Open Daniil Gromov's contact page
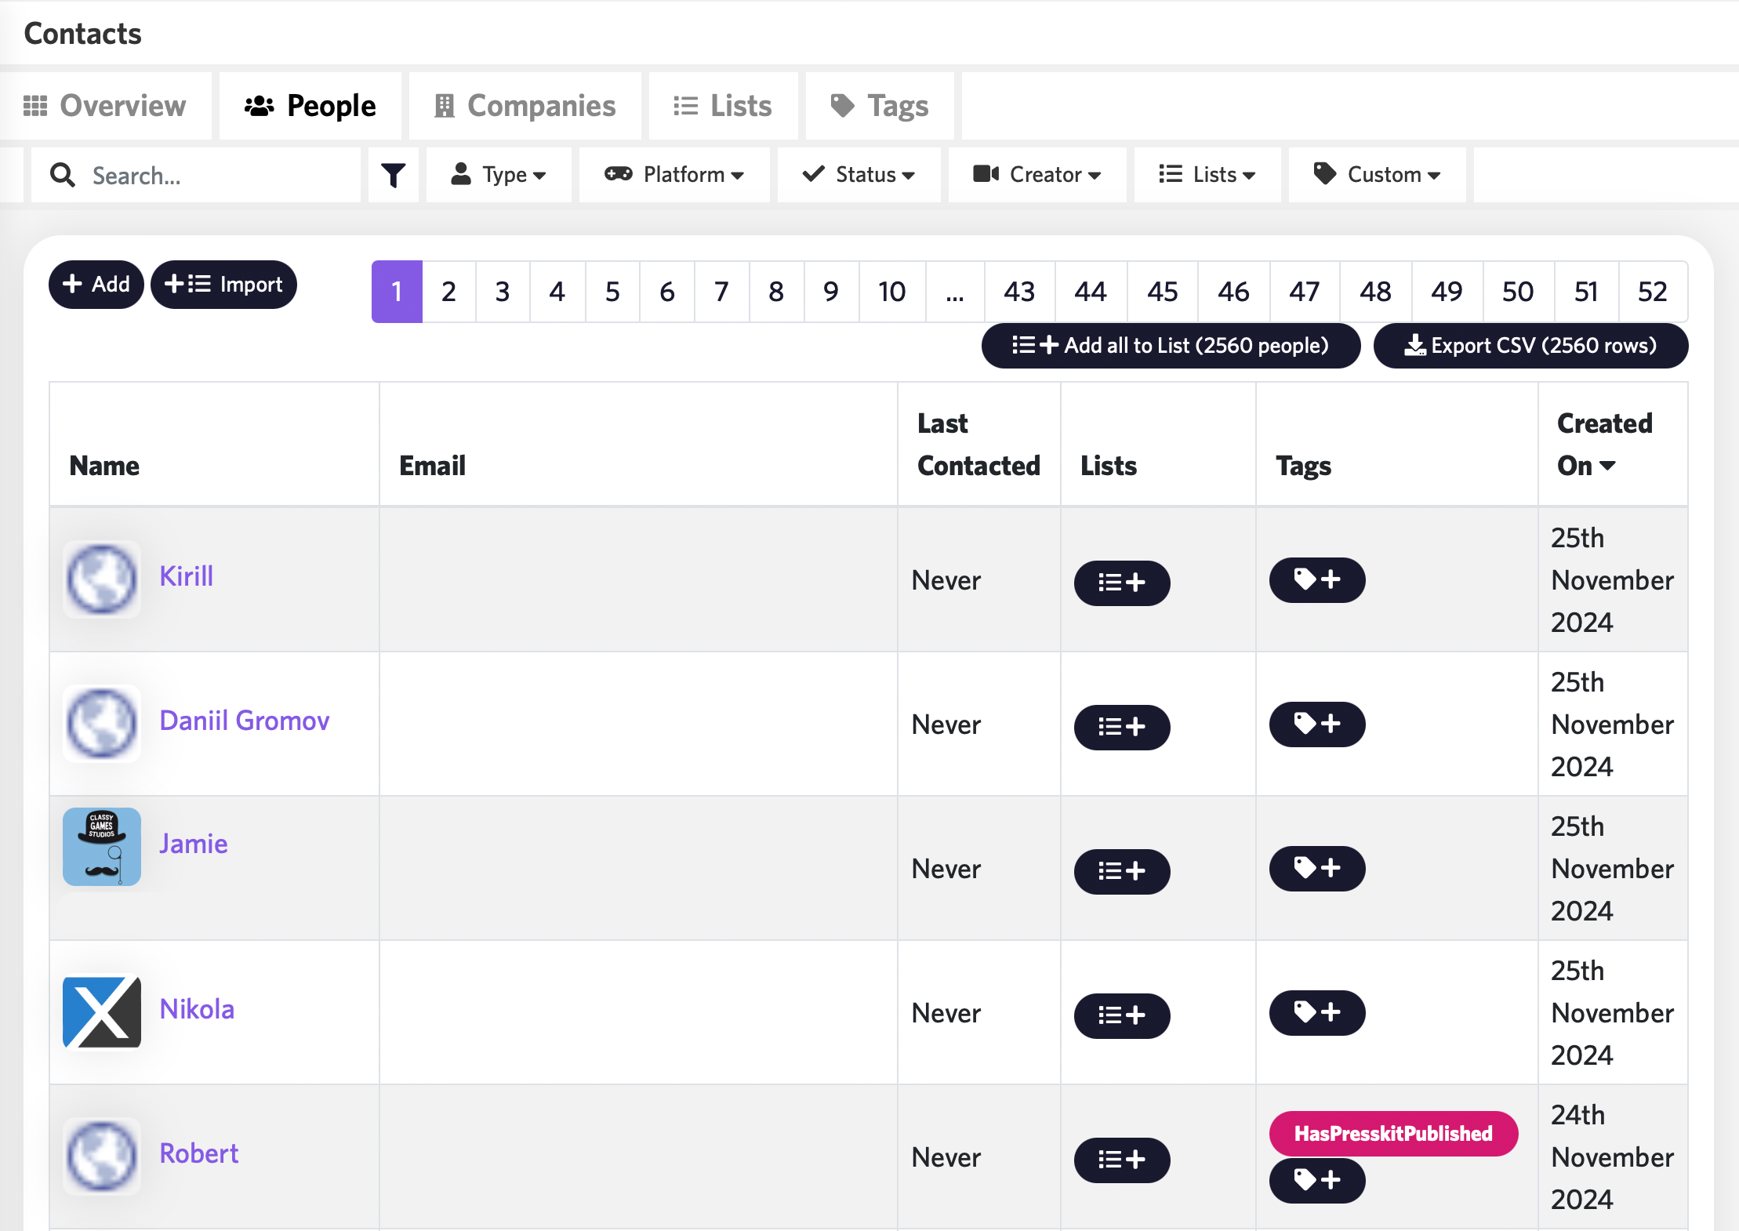The width and height of the screenshot is (1739, 1231). coord(244,721)
